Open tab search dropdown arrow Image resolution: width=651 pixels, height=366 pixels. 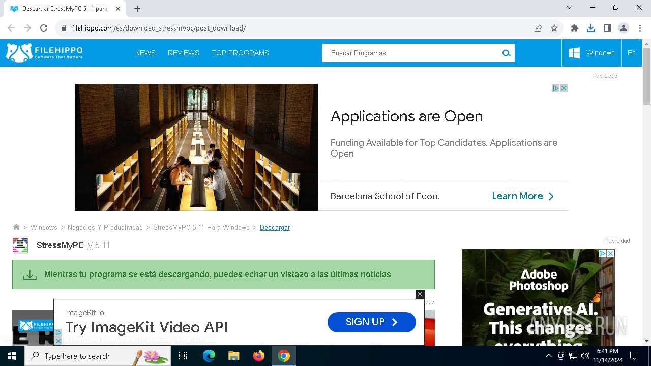coord(569,7)
